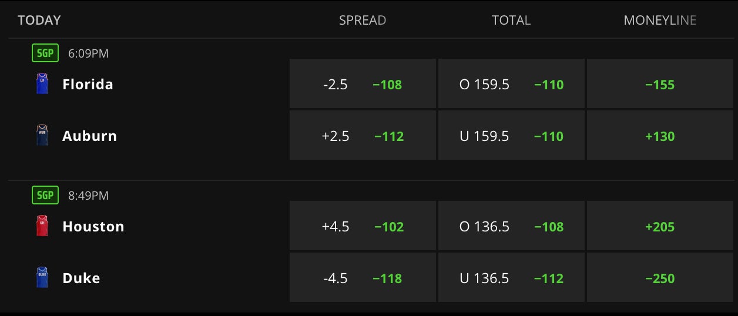Open SGP badge for 8:49PM game
The image size is (738, 316).
point(45,196)
